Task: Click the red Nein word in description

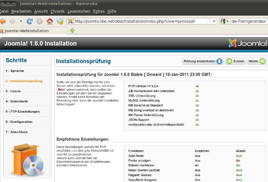Action: 61,89
